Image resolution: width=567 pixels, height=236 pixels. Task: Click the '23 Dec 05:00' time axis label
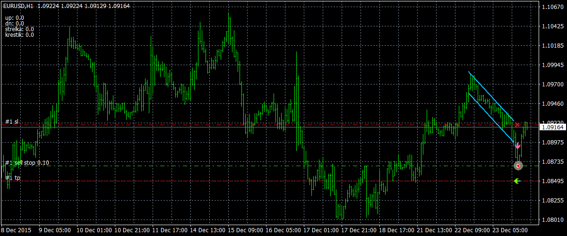pyautogui.click(x=510, y=231)
